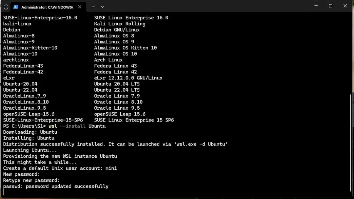Click the 'archlinux' distribution entry

pyautogui.click(x=16, y=60)
